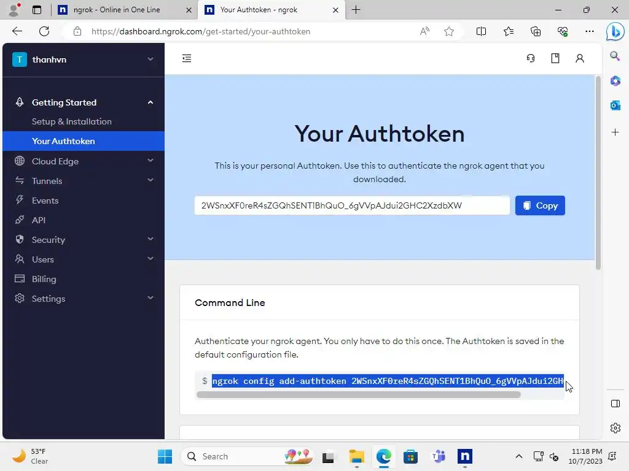Open Browser essentials heart icon
The height and width of the screenshot is (471, 629).
563,31
